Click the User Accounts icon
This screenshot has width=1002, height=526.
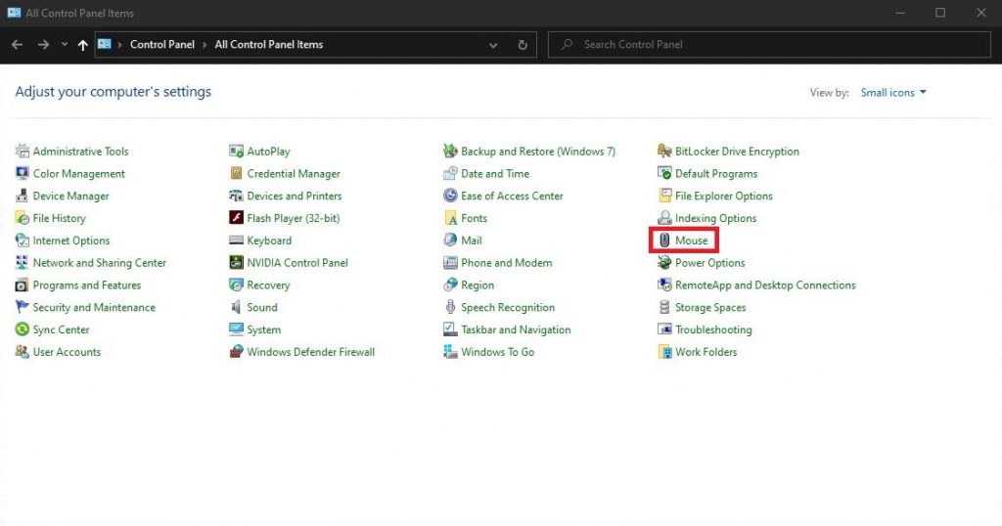[23, 352]
